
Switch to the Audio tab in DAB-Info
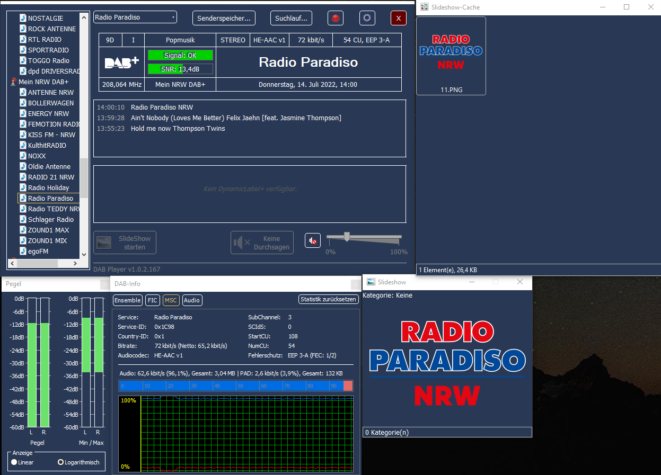point(192,300)
